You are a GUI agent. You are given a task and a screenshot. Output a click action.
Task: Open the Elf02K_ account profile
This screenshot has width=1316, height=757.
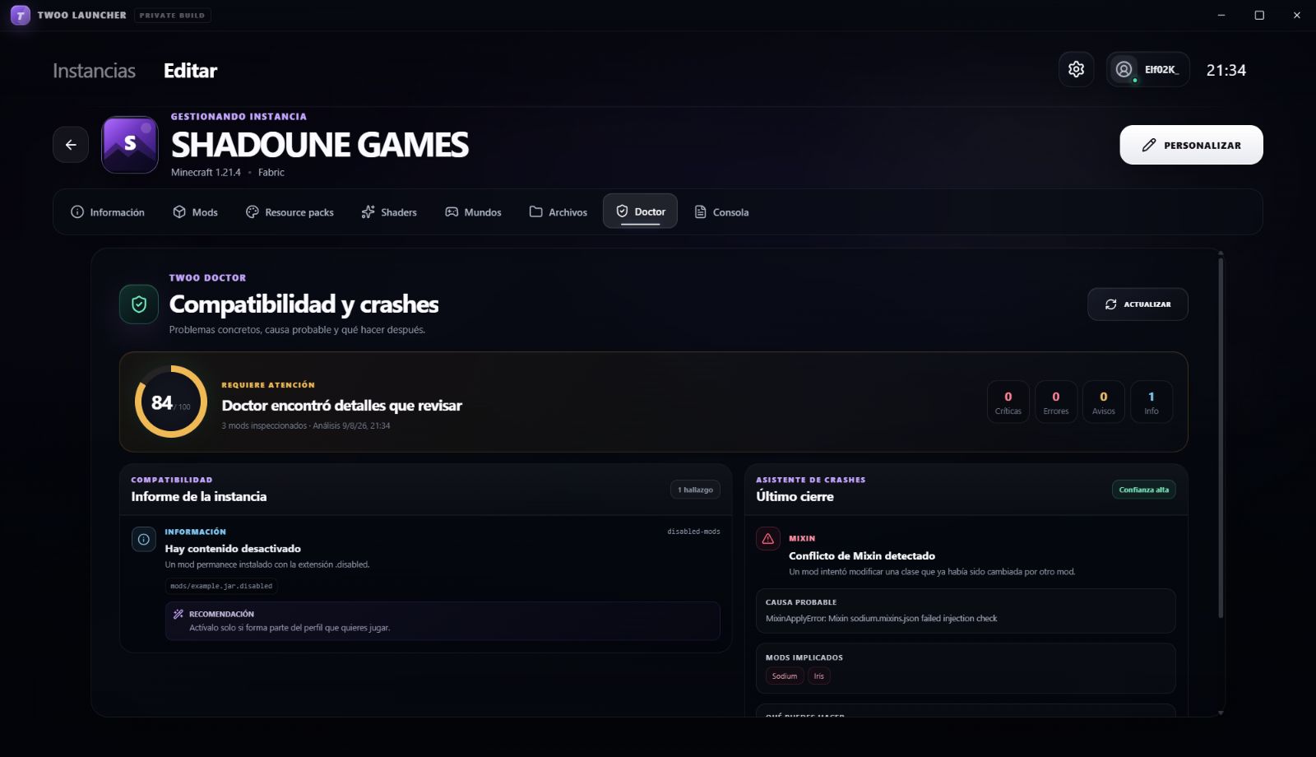[1147, 70]
